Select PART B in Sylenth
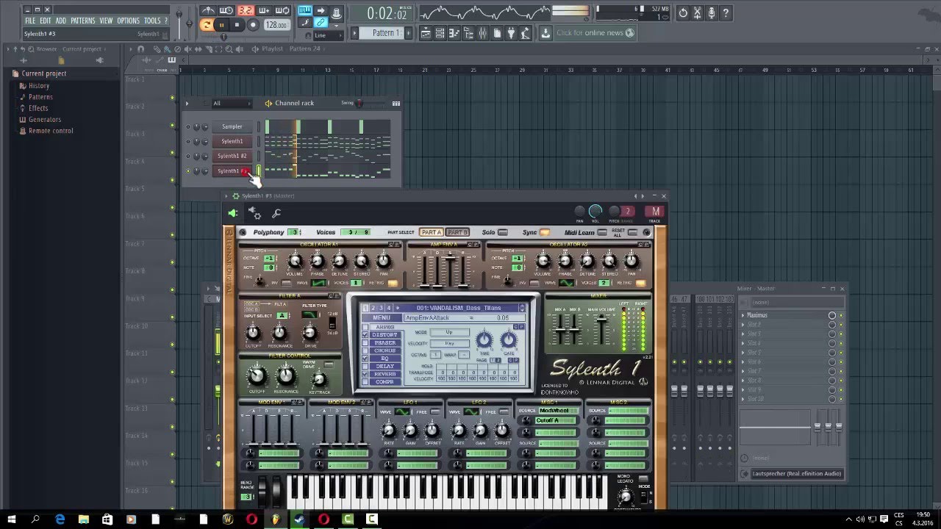The height and width of the screenshot is (529, 941). [457, 232]
